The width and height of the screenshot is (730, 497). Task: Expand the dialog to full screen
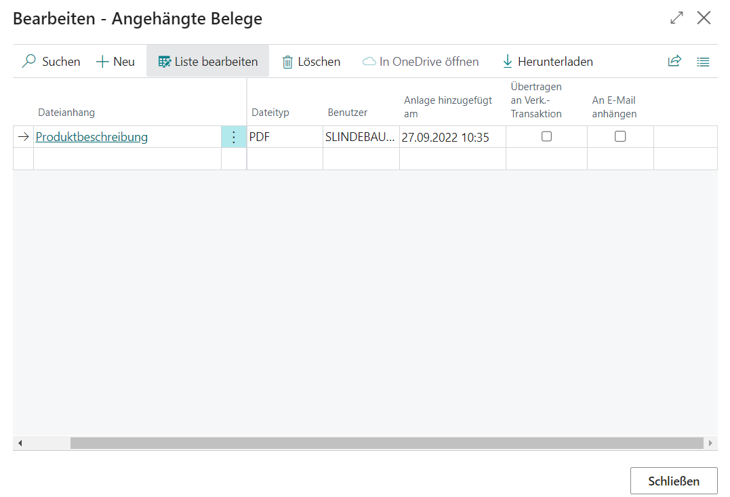pyautogui.click(x=676, y=18)
